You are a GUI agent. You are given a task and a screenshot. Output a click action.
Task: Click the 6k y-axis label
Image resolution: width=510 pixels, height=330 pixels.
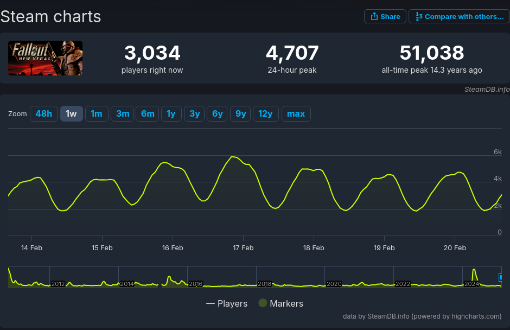(498, 151)
